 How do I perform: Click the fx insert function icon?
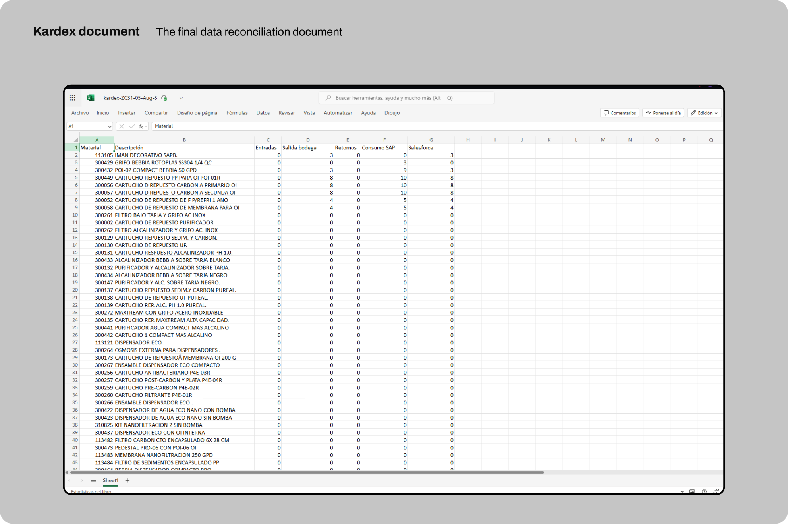click(x=141, y=126)
